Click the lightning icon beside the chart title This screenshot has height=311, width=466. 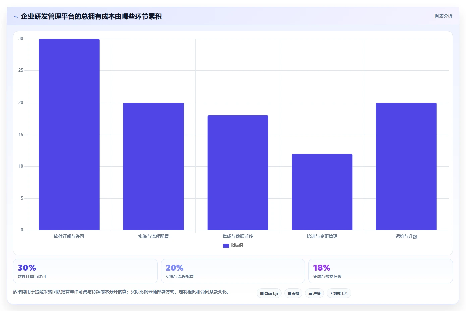pyautogui.click(x=16, y=17)
